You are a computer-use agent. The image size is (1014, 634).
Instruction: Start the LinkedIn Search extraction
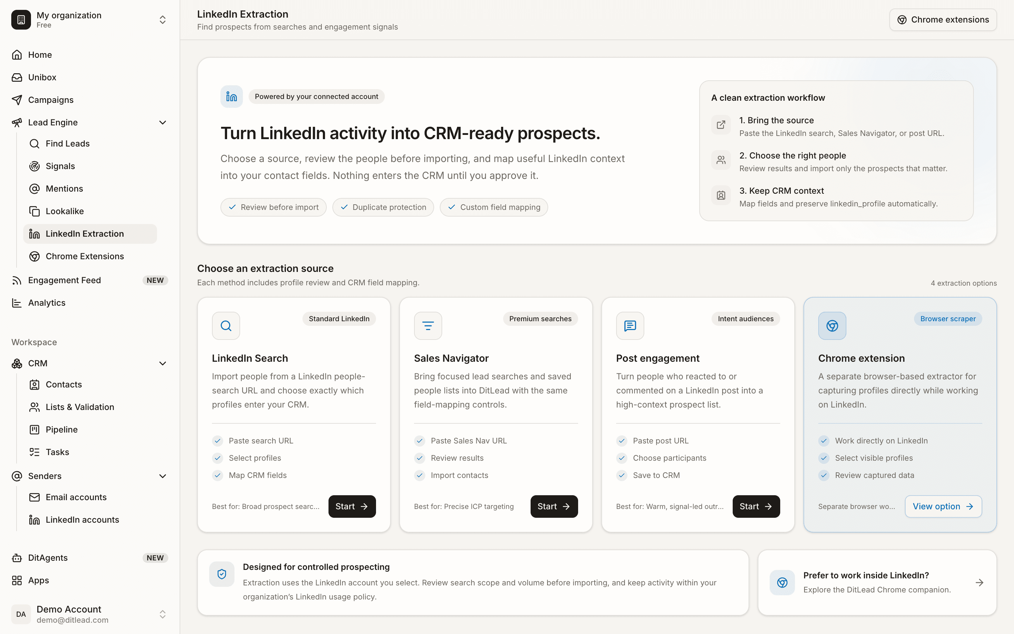(352, 506)
